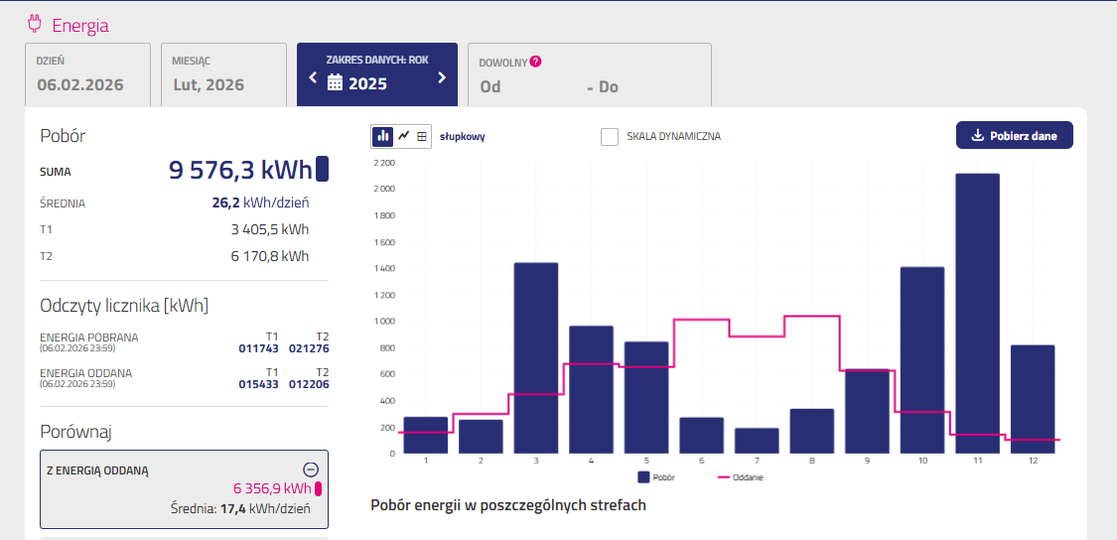Enable the Skala dynamiczna checkbox
The image size is (1117, 540).
[610, 136]
